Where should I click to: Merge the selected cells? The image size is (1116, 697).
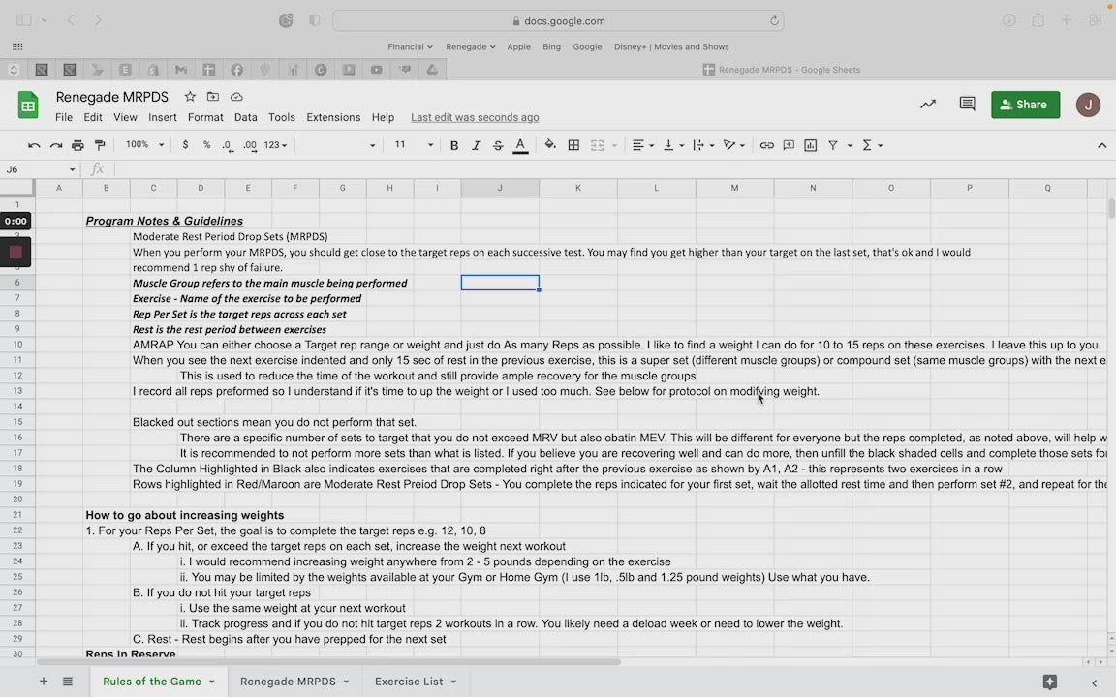597,145
